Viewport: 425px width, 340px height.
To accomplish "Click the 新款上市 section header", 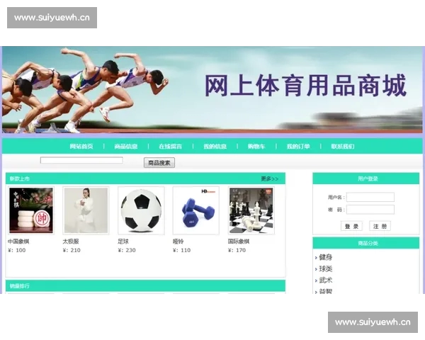I will (x=145, y=178).
